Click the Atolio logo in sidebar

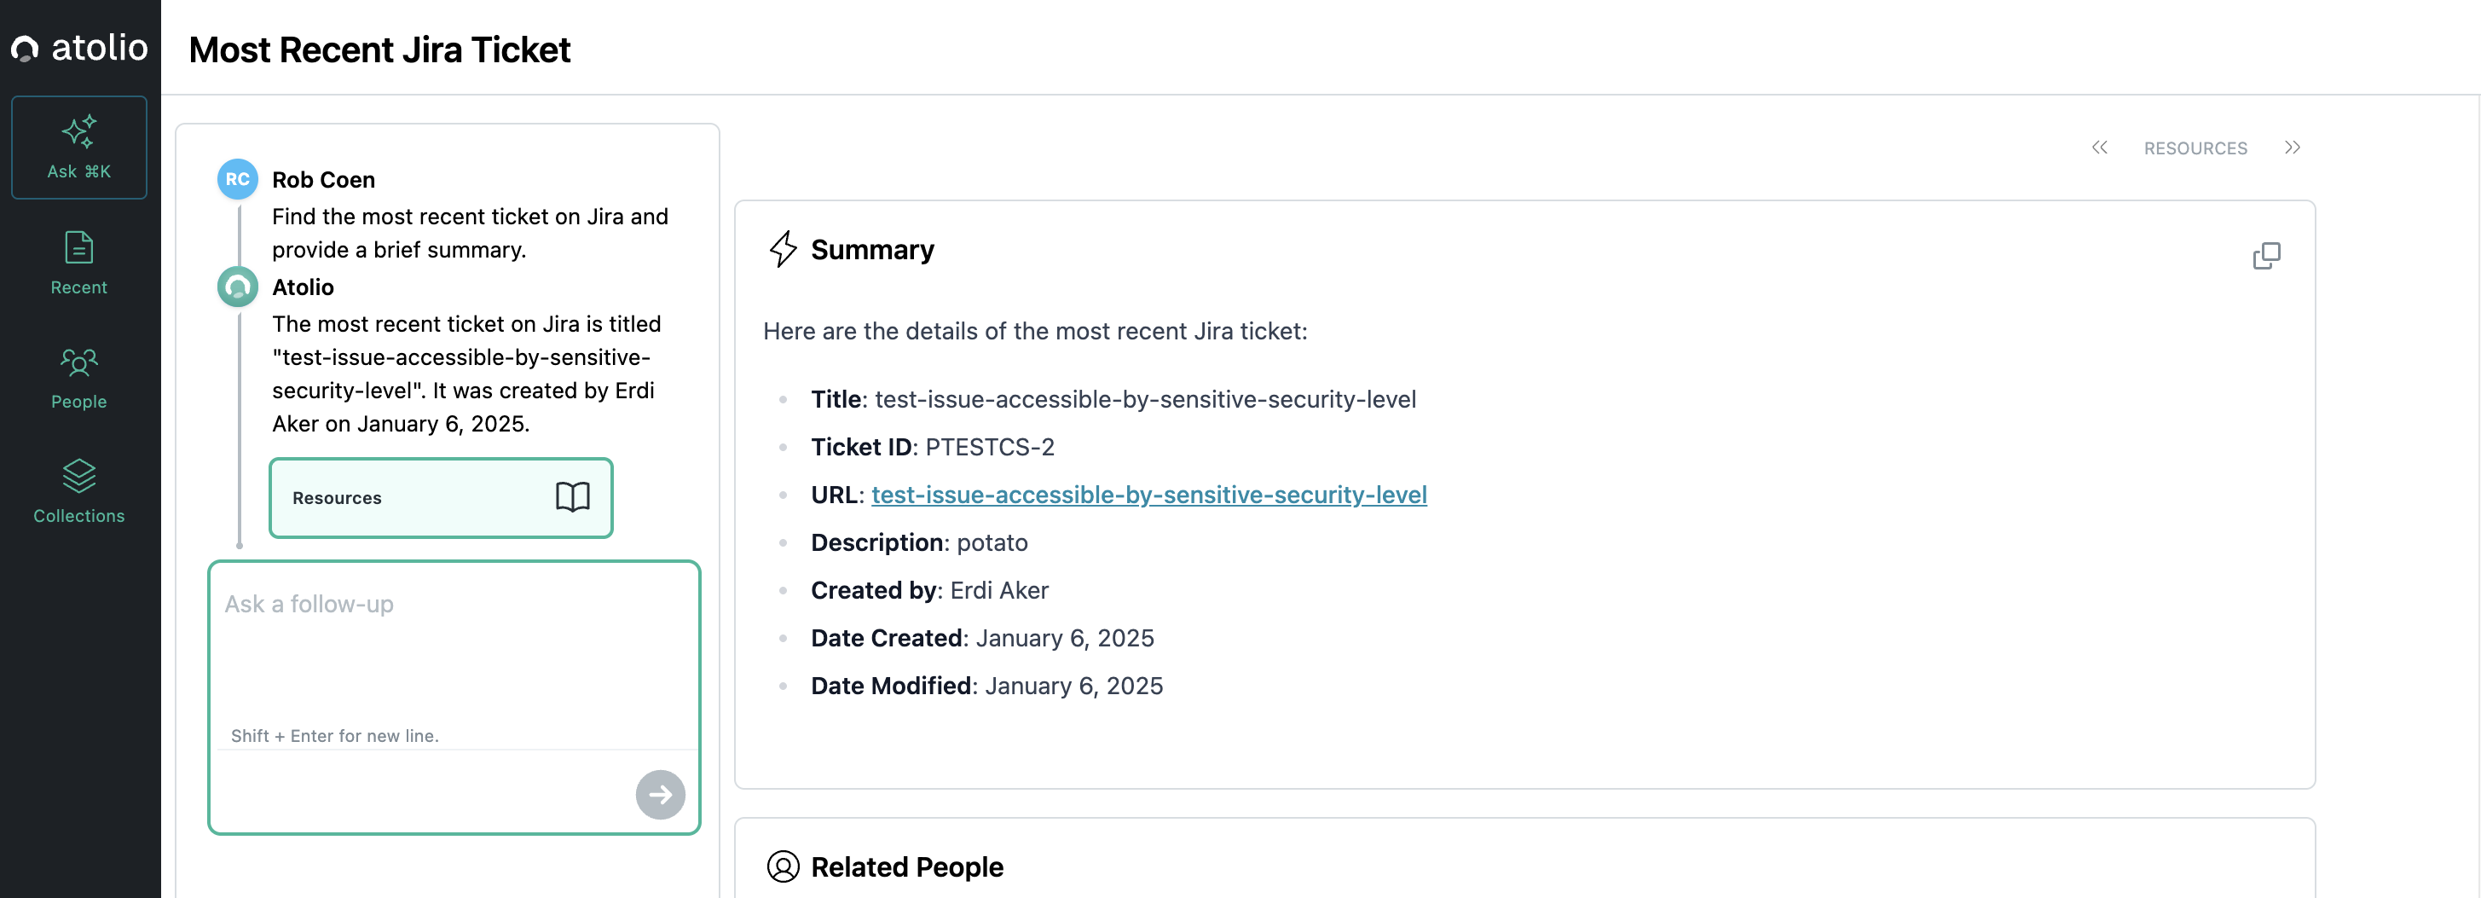(79, 47)
